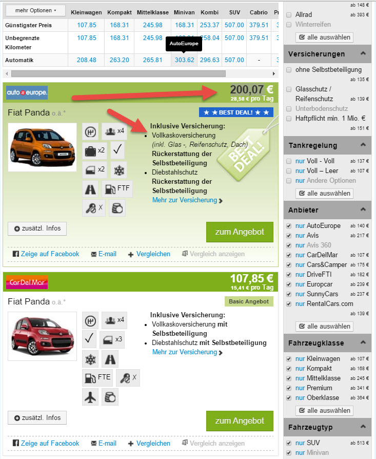Check Haftpflicht min. 1 Mio. € option
Image resolution: width=376 pixels, height=459 pixels.
pyautogui.click(x=289, y=119)
